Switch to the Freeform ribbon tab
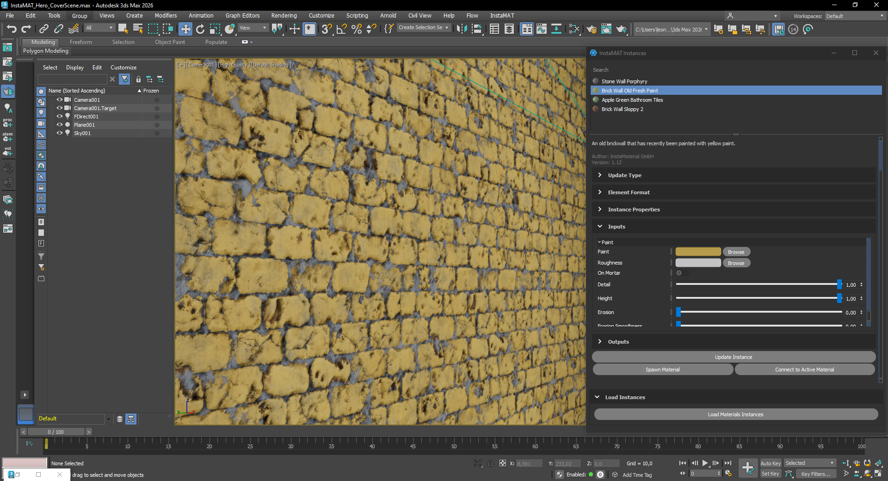Screen dimensions: 888x481 pyautogui.click(x=81, y=42)
